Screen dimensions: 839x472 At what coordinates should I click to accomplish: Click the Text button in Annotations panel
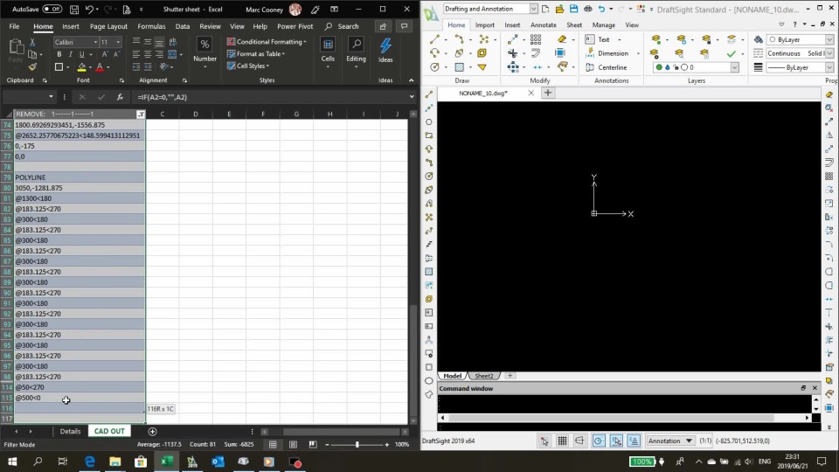(598, 39)
